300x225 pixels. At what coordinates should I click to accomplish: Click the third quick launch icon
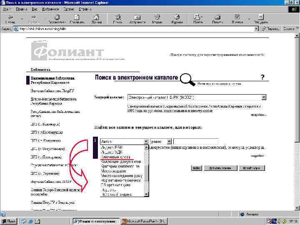point(37,221)
